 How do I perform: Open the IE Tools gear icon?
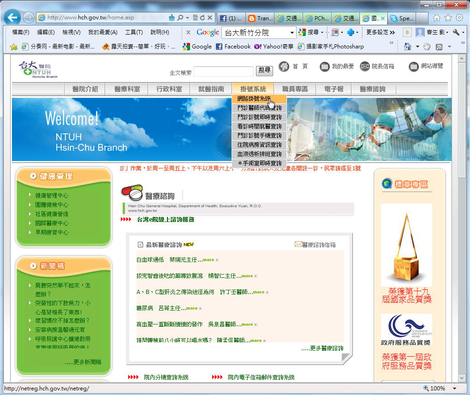[x=459, y=18]
